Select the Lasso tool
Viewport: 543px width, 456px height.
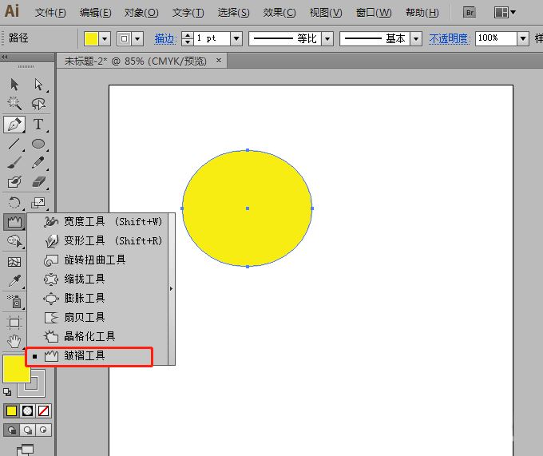pyautogui.click(x=38, y=103)
